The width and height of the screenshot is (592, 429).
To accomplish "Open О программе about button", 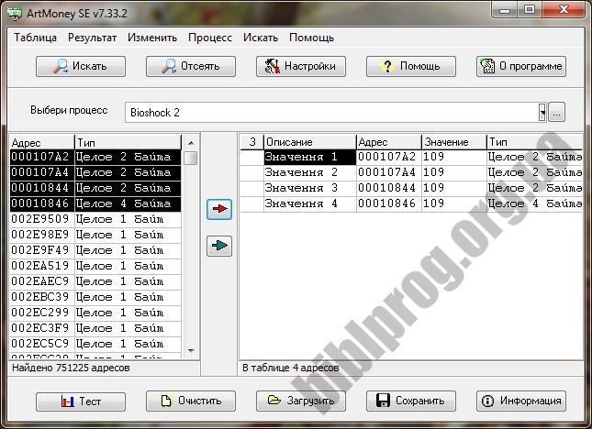I will [x=520, y=66].
